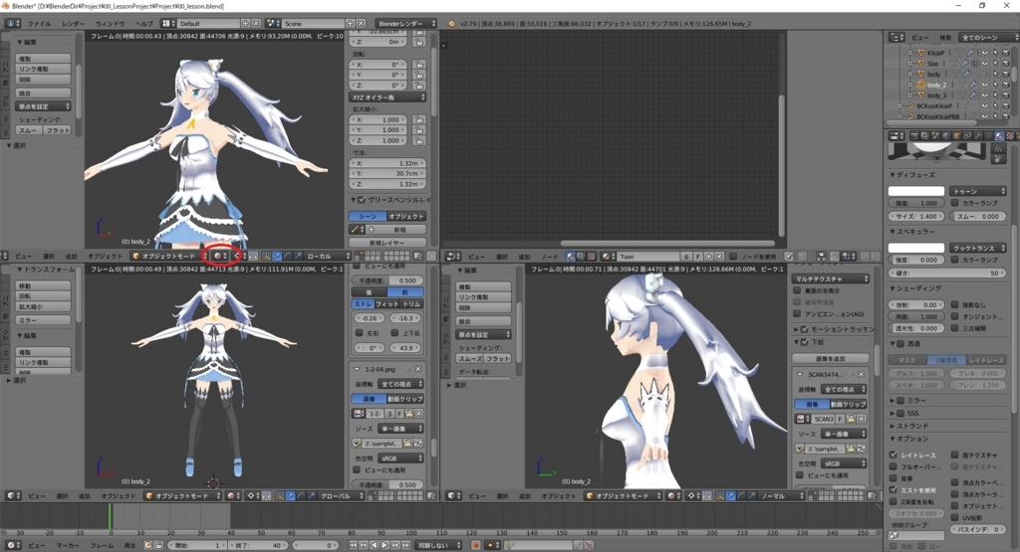
Task: Click the 終了 end frame field in timeline
Action: (259, 545)
